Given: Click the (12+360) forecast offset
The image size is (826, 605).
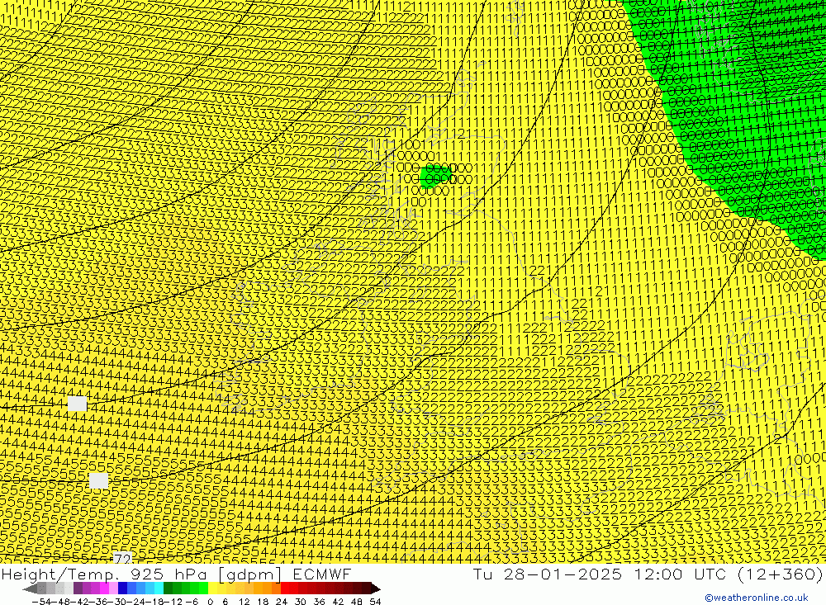Looking at the screenshot, I should (x=781, y=574).
